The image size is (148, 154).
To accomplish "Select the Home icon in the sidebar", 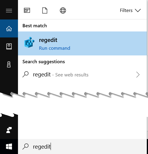I will pyautogui.click(x=9, y=28).
